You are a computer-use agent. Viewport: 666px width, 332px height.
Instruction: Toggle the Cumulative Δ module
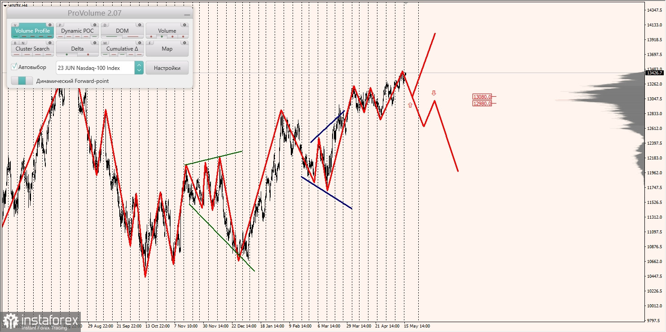tap(122, 49)
